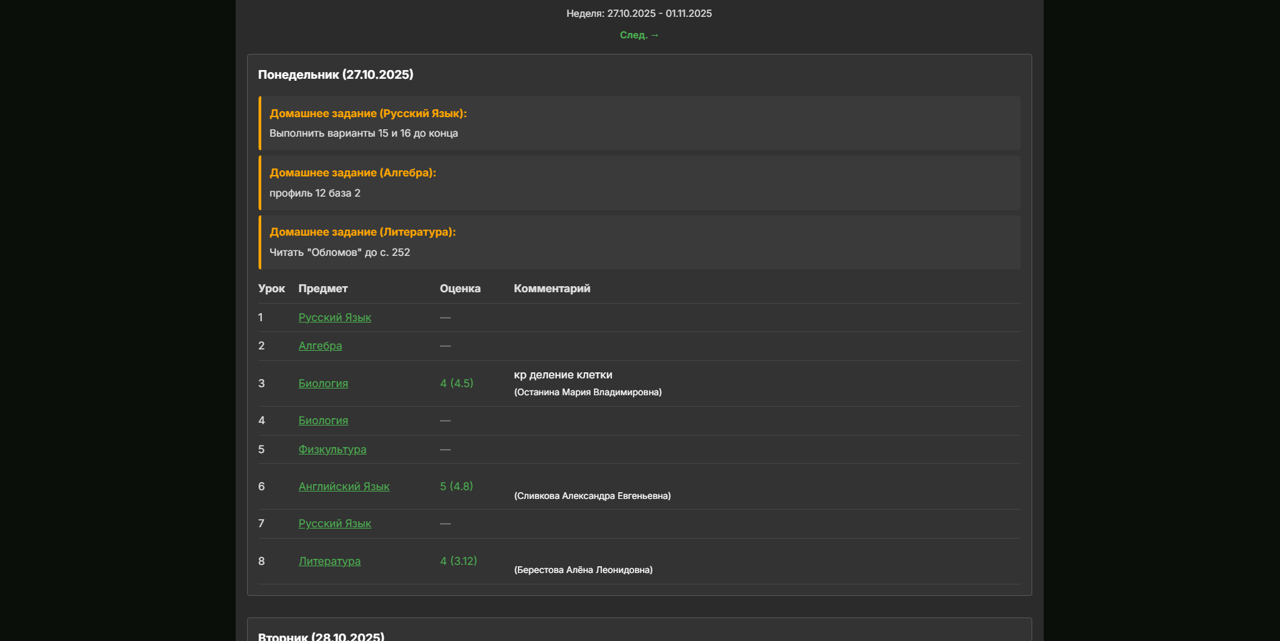Open the Алгебра subject link

[320, 345]
